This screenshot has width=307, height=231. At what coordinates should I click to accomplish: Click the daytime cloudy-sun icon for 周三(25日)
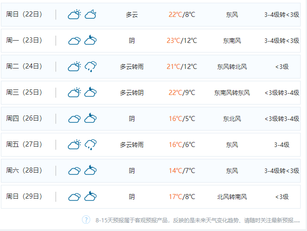click(x=74, y=92)
